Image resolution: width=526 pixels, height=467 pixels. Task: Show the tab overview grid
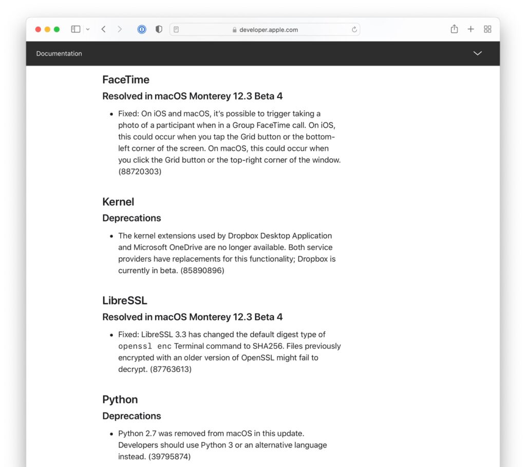[487, 29]
